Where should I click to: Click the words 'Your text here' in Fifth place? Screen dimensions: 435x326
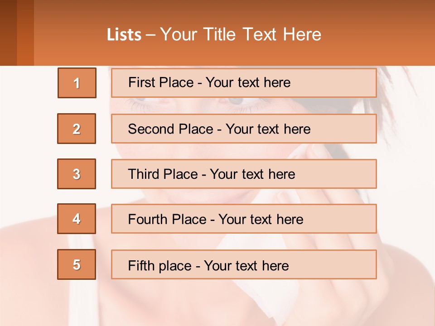(x=246, y=265)
